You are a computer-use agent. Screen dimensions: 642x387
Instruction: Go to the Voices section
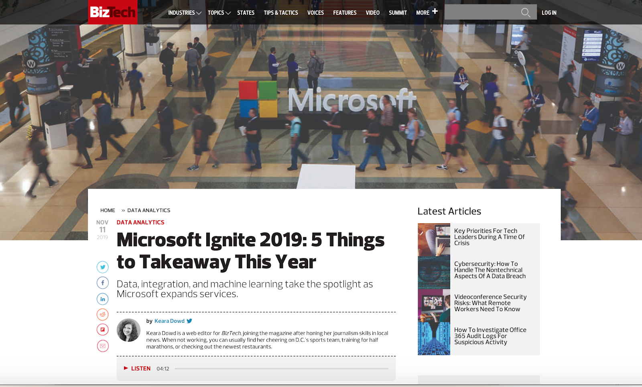[316, 13]
